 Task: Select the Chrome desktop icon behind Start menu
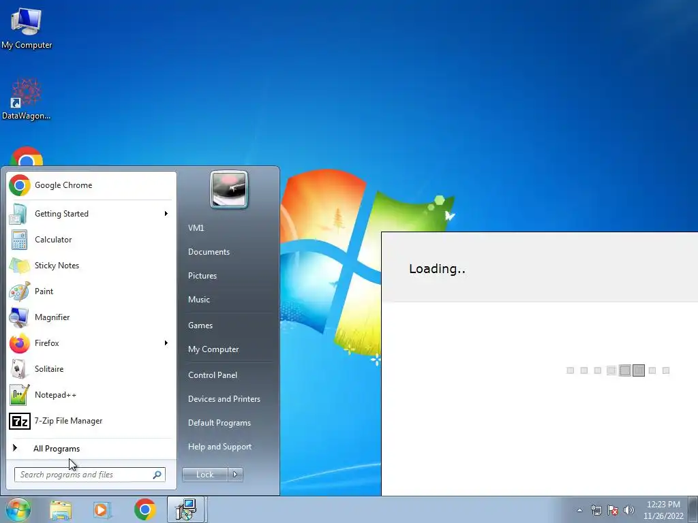click(27, 157)
